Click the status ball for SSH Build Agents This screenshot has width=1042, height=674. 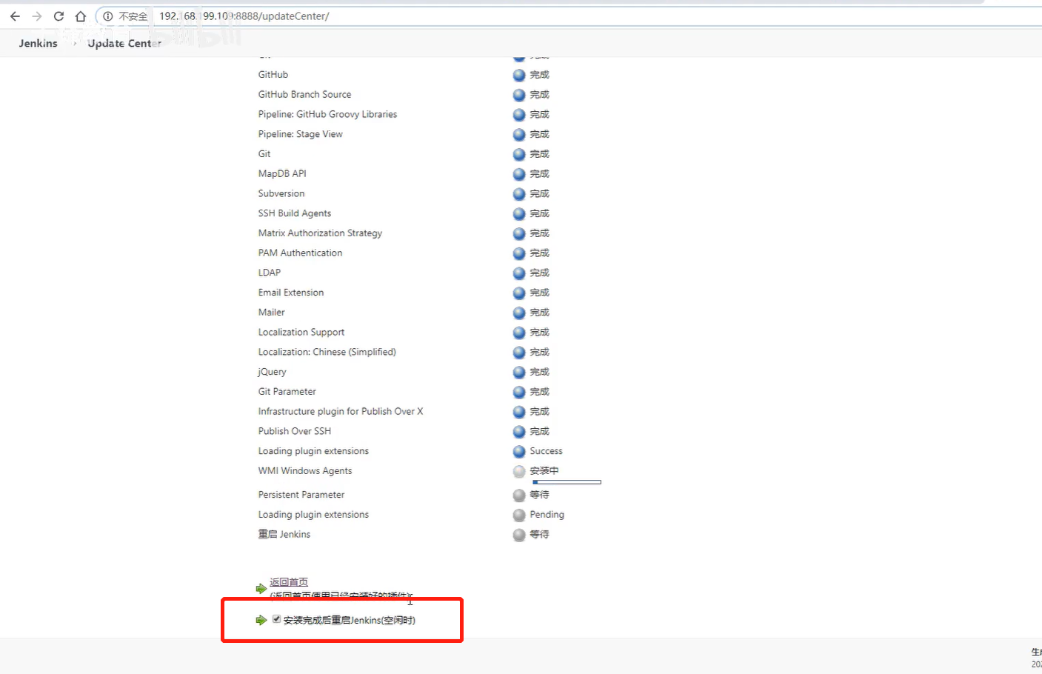[519, 214]
